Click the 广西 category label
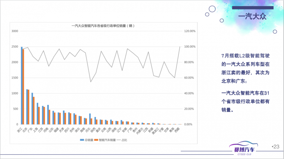This screenshot has width=284, height=159. 130,130
